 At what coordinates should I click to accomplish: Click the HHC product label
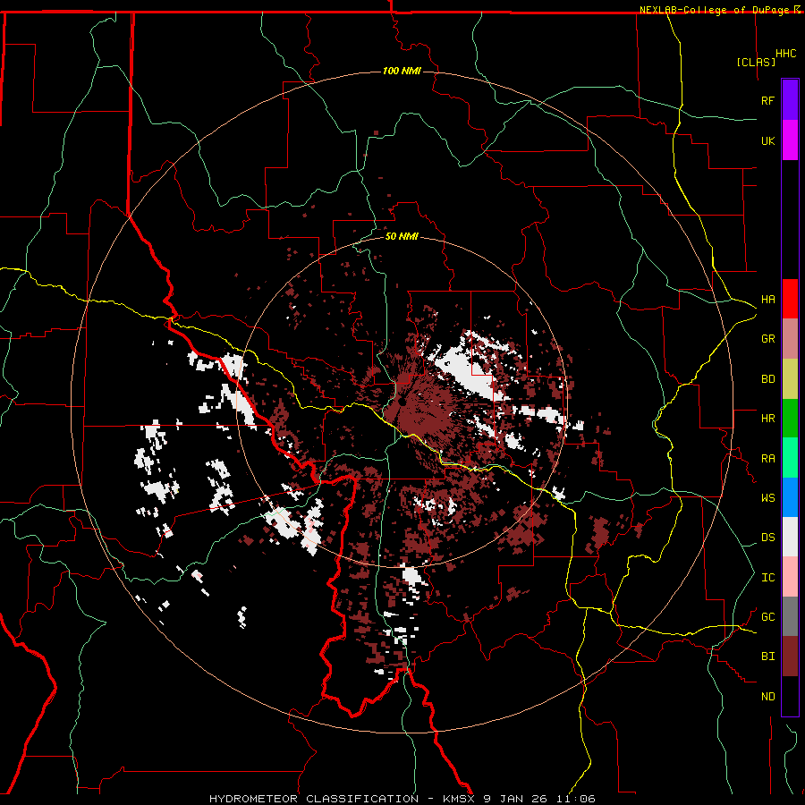pos(785,54)
